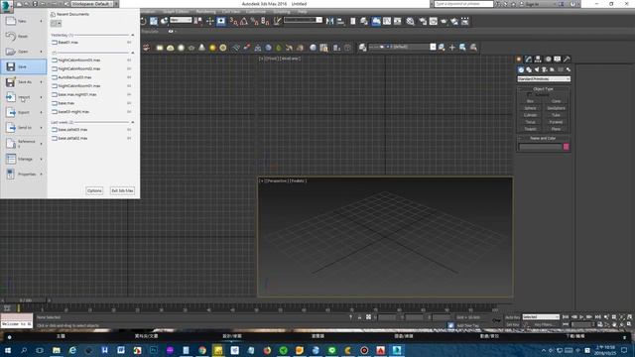This screenshot has height=357, width=635.
Task: Open the Manage entry in application menu
Action: (24, 159)
